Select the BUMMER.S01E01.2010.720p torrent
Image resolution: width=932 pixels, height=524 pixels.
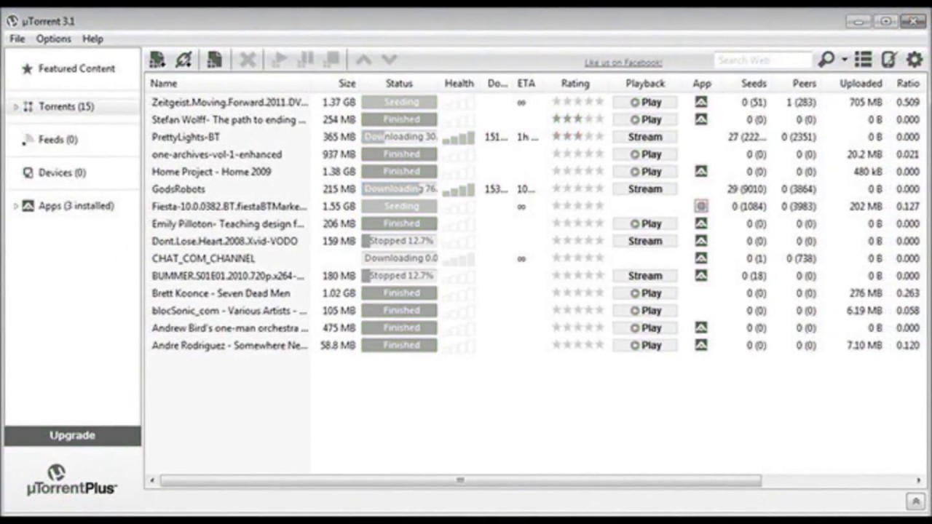click(228, 276)
